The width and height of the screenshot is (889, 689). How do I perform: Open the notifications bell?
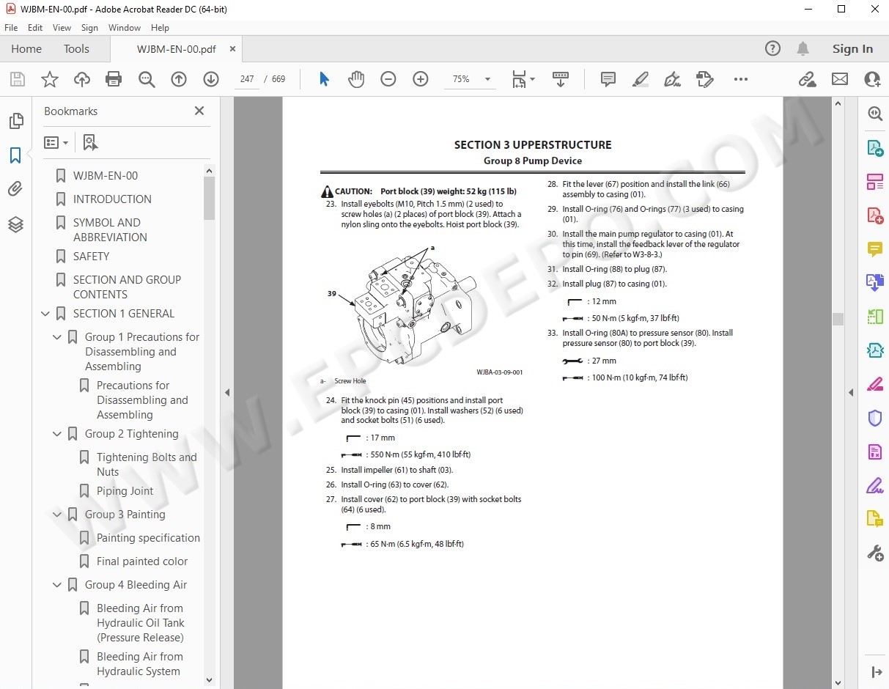803,49
